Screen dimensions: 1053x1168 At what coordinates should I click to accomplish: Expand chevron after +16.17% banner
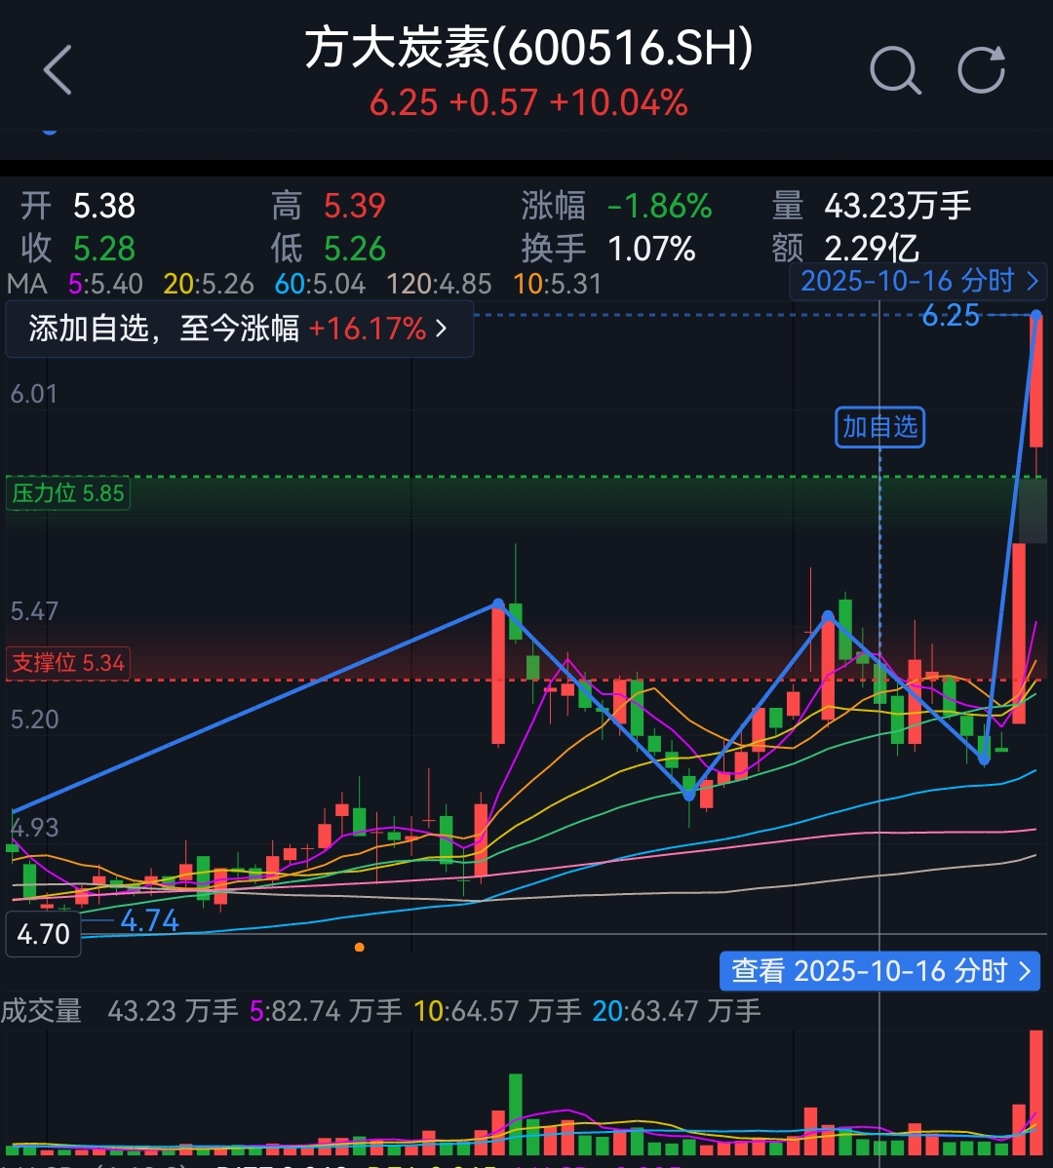click(x=442, y=329)
